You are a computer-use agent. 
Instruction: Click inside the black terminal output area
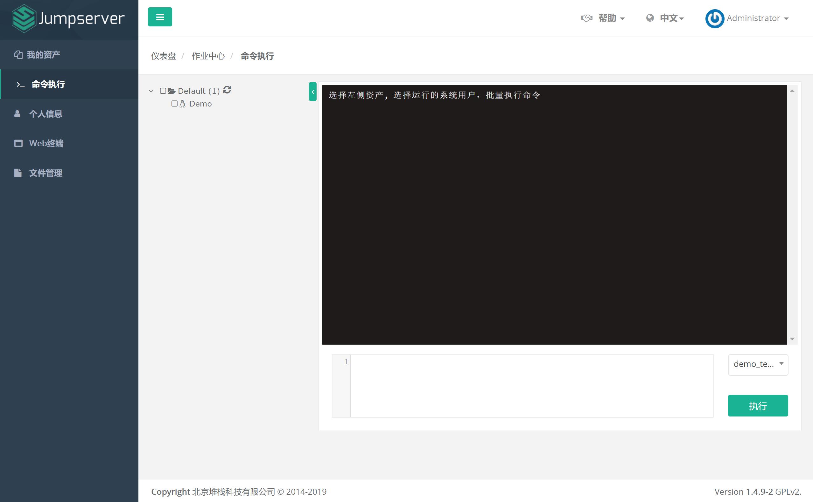click(x=554, y=215)
